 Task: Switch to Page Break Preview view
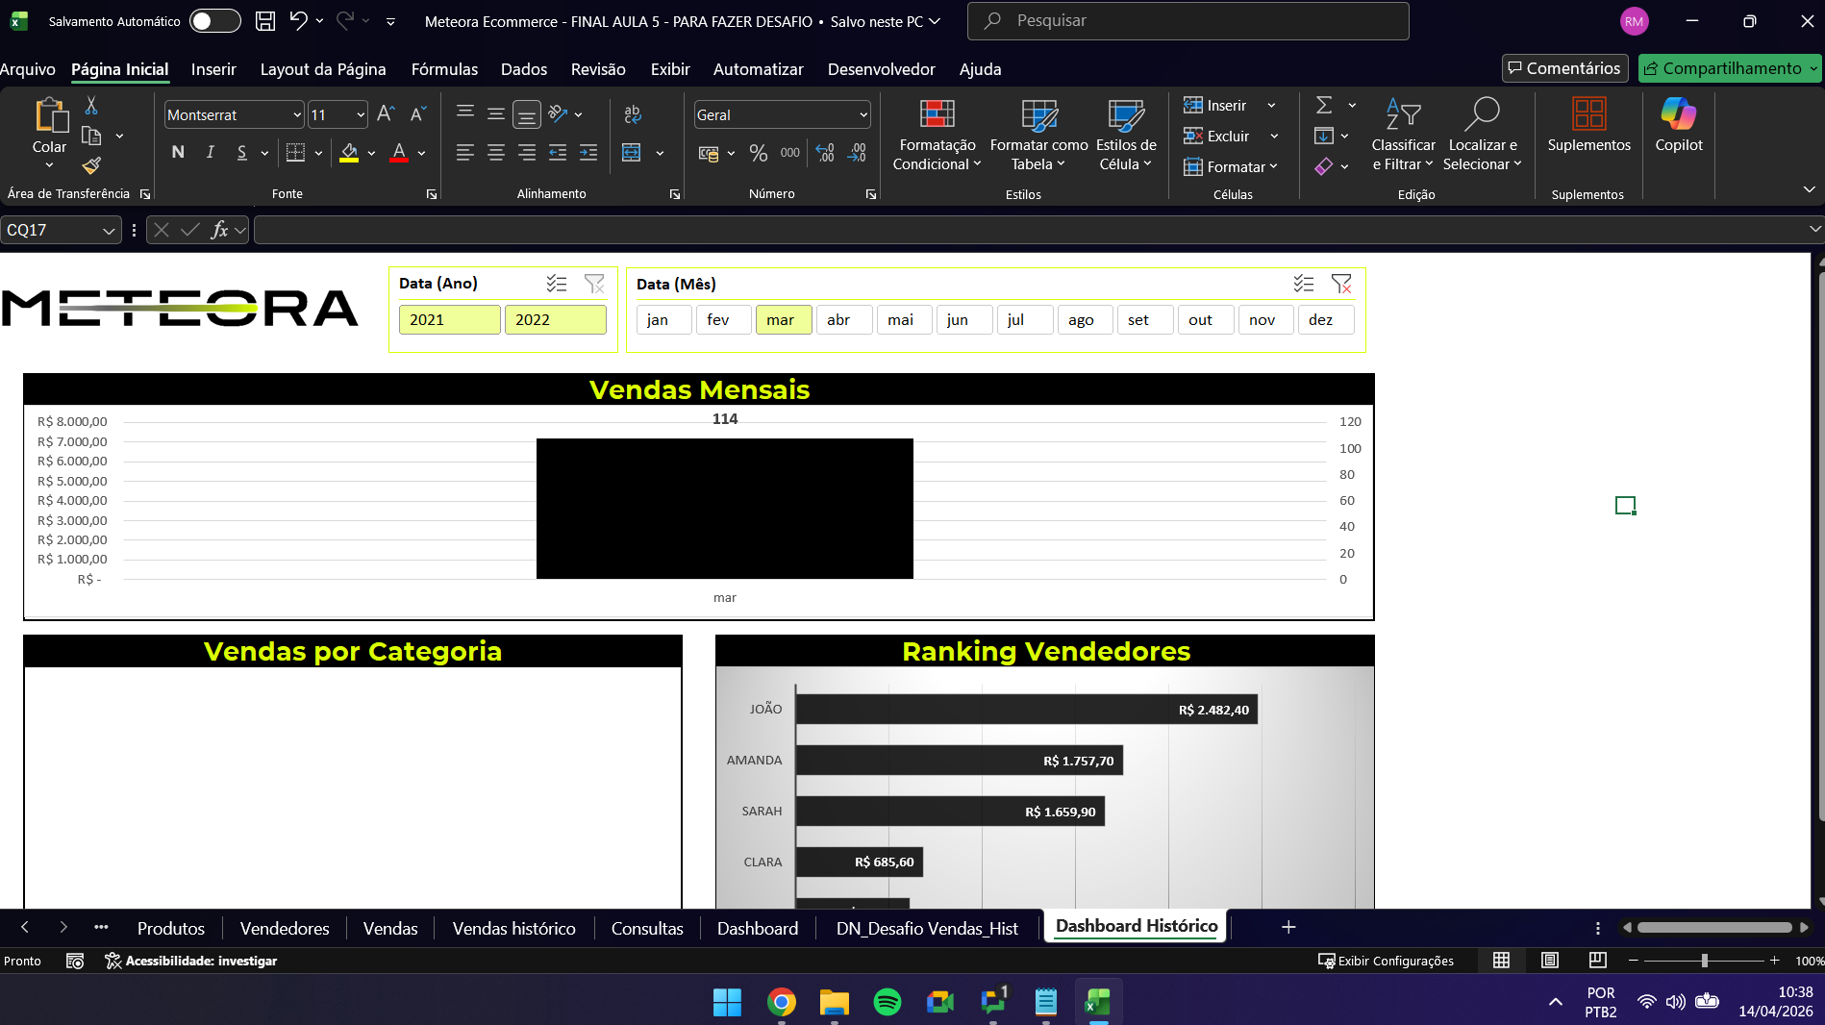[x=1598, y=961]
